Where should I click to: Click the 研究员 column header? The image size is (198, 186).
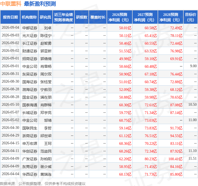45,17
